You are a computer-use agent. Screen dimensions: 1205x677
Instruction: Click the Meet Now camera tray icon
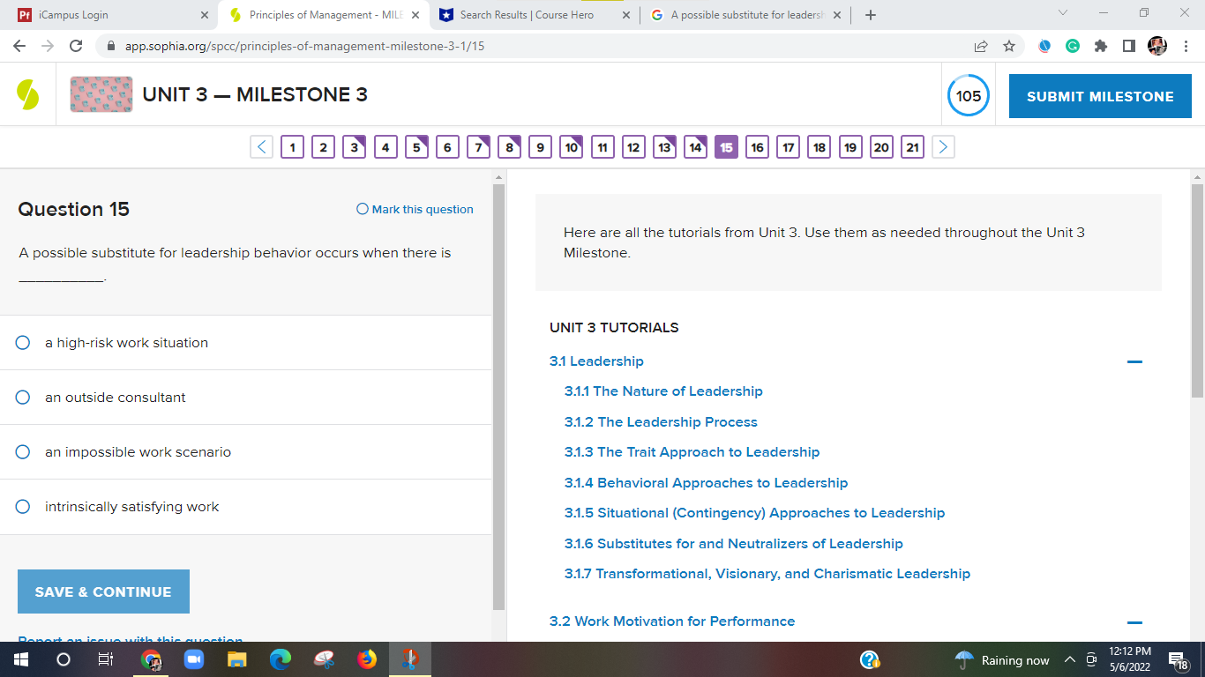pyautogui.click(x=1091, y=660)
